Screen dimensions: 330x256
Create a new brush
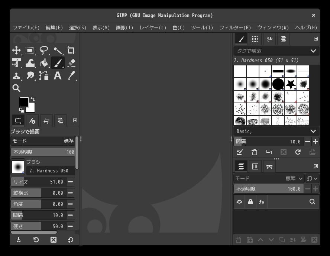254,152
